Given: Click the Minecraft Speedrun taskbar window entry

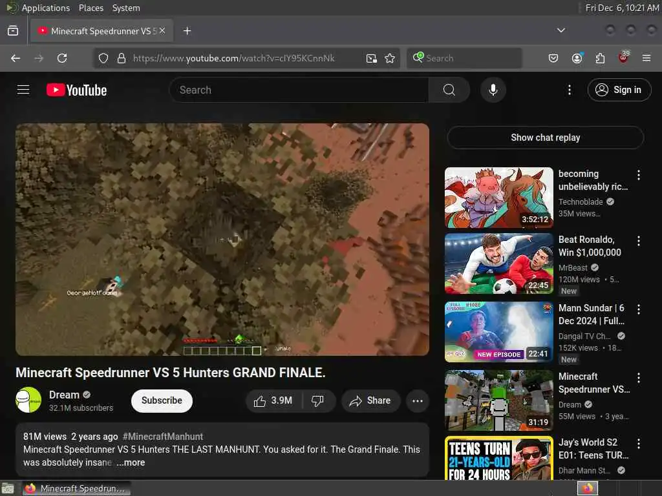Looking at the screenshot, I should [76, 488].
